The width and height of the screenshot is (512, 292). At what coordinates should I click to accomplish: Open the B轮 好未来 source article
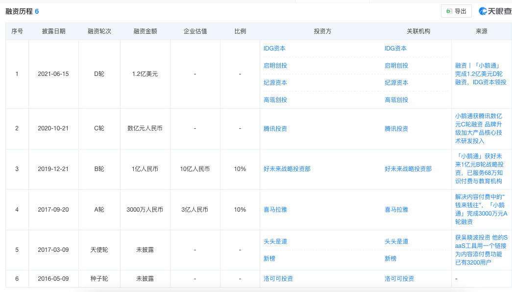481,169
